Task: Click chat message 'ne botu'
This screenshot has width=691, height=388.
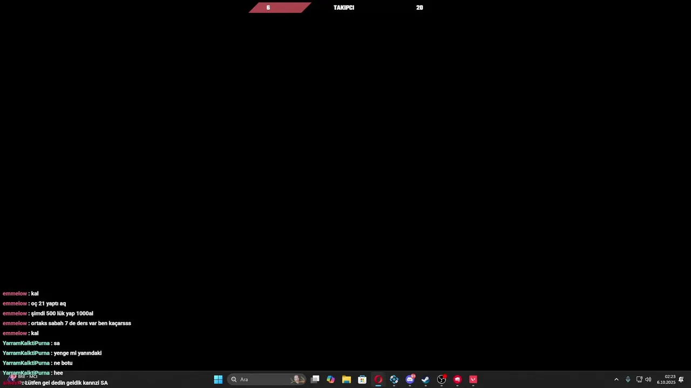Action: click(x=63, y=363)
